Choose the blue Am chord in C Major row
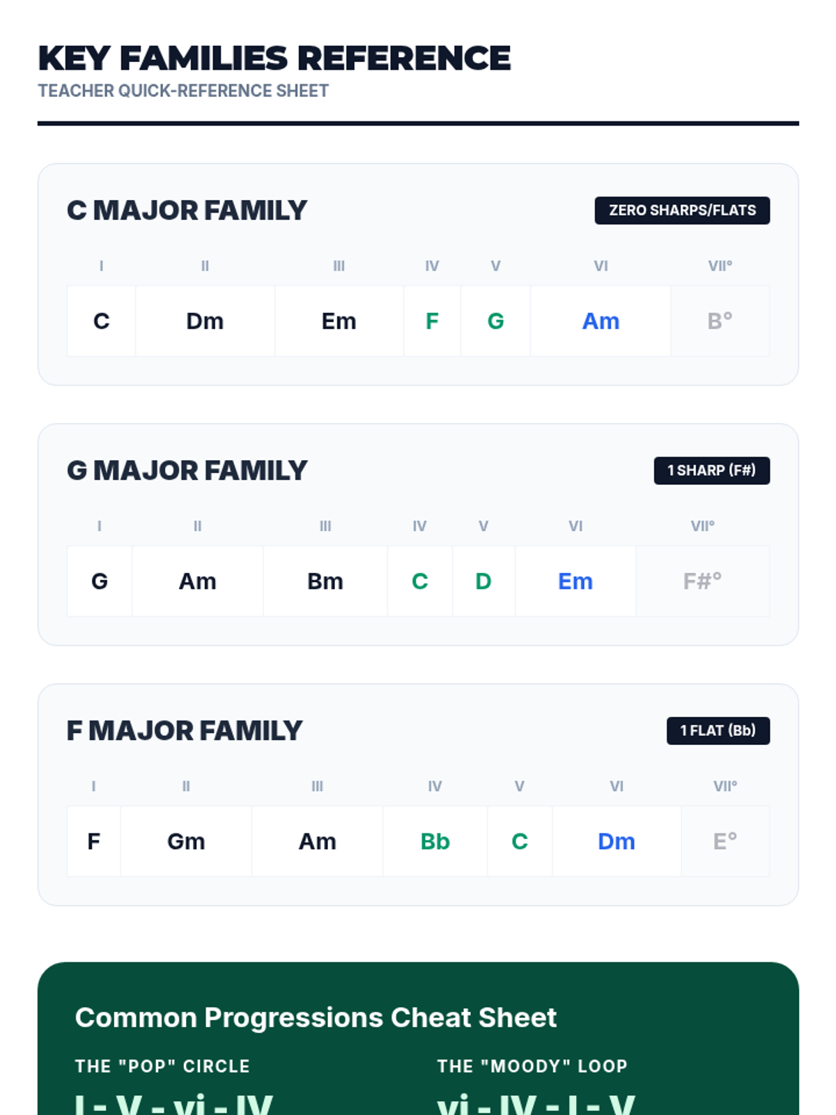Screen dimensions: 836x1115 pyautogui.click(x=601, y=321)
